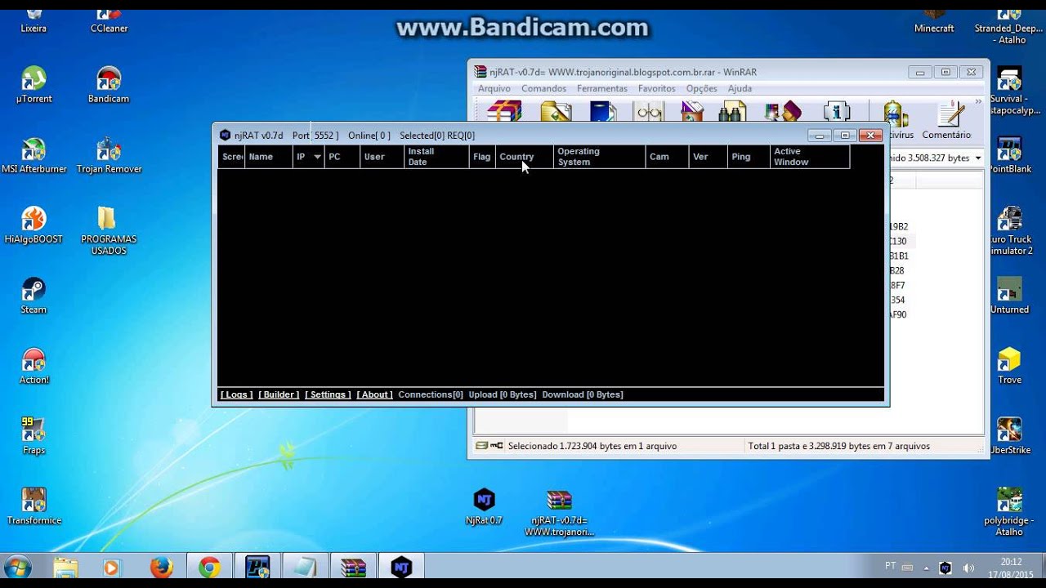
Task: Expand IP column dropdown arrow in njRAT
Action: [317, 157]
